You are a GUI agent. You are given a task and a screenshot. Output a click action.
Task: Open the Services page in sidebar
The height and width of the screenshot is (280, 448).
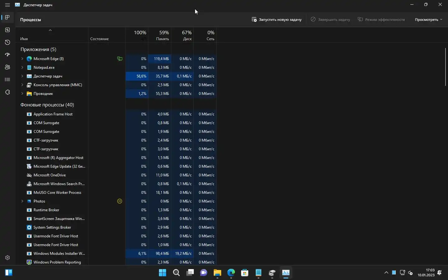click(x=7, y=92)
